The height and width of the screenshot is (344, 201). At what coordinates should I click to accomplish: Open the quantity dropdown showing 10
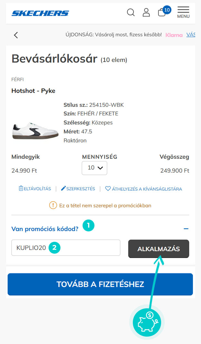(94, 168)
